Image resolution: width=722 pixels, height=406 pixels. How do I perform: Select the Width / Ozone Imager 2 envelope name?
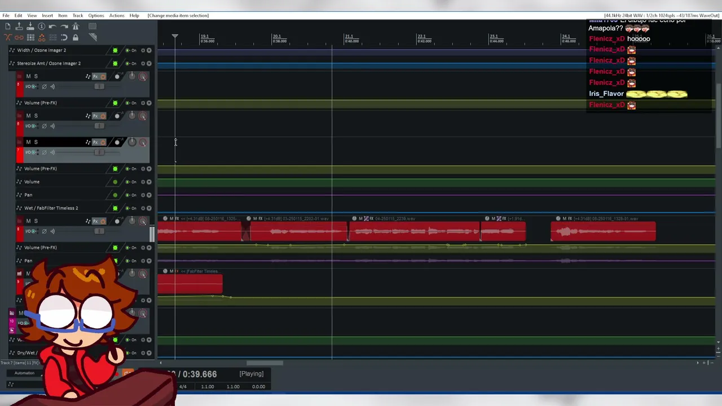click(41, 50)
